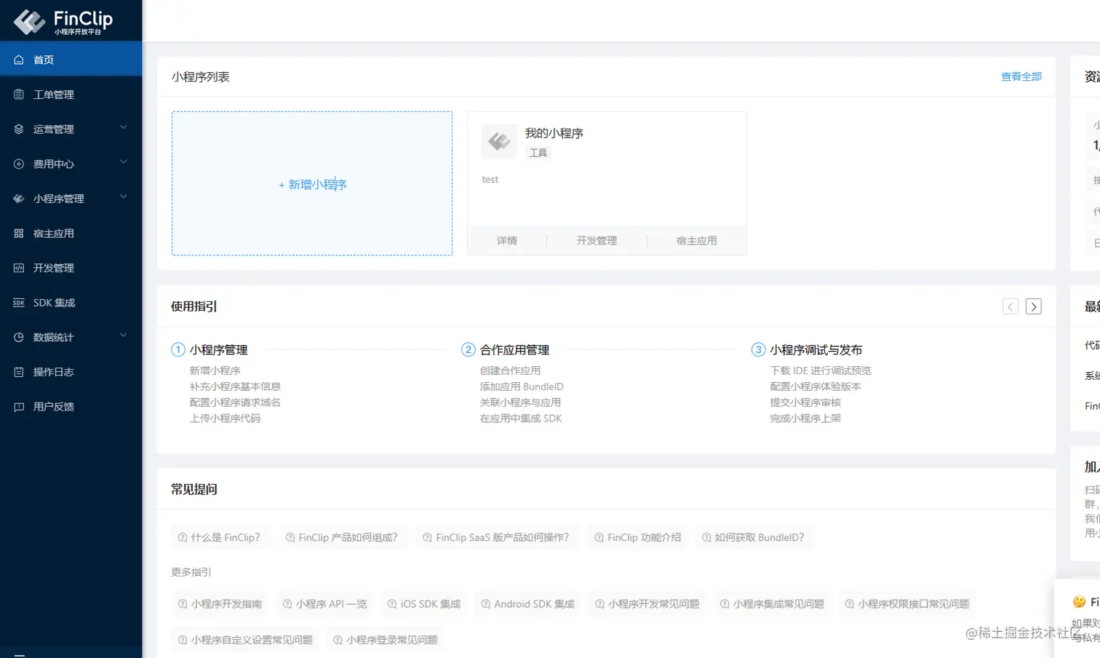
Task: Expand the 运营管理 submenu arrow
Action: (124, 127)
